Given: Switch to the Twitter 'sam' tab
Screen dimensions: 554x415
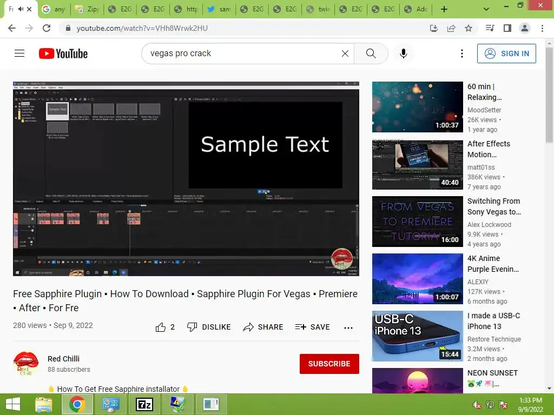Looking at the screenshot, I should pos(219,9).
